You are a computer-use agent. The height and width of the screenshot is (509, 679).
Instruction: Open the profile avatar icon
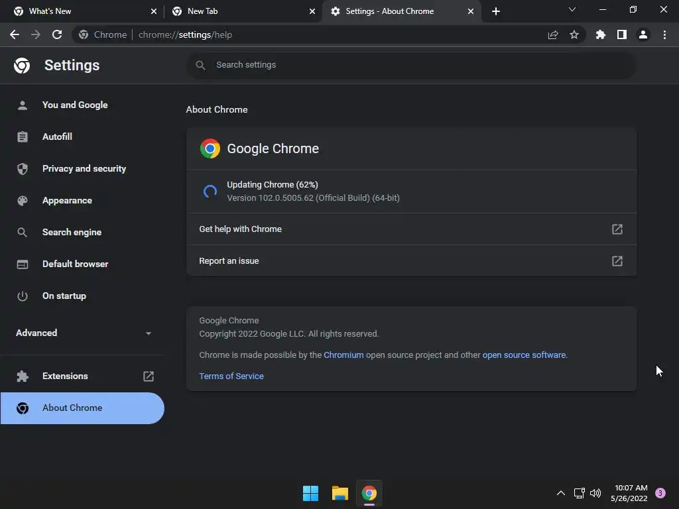[643, 34]
